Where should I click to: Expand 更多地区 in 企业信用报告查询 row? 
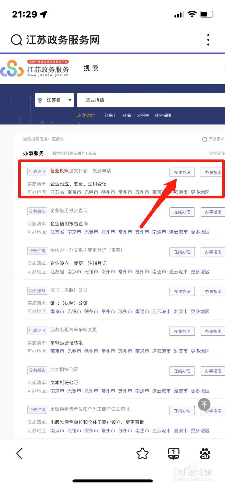coord(200,232)
